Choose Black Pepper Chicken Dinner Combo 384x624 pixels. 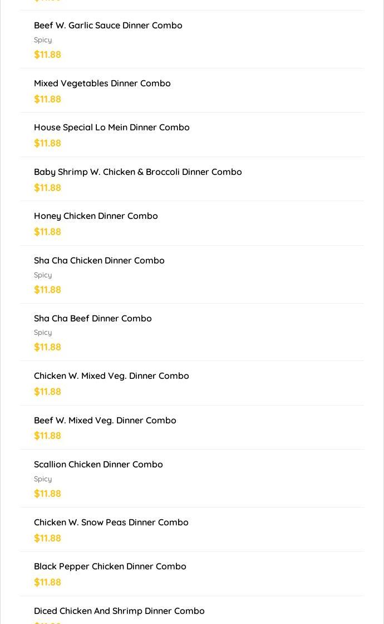[192, 574]
